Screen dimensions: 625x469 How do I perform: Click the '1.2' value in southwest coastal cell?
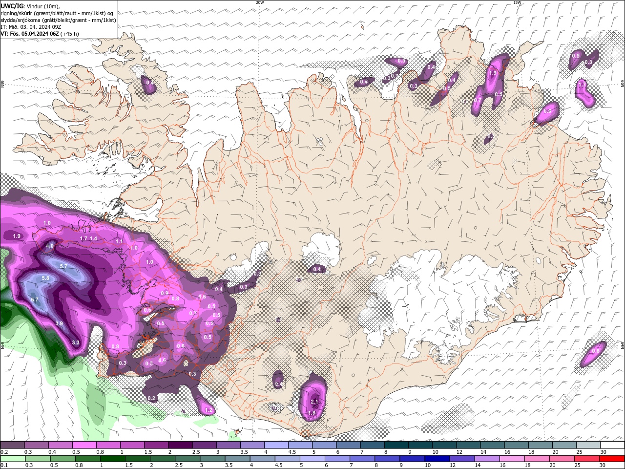pos(209,410)
